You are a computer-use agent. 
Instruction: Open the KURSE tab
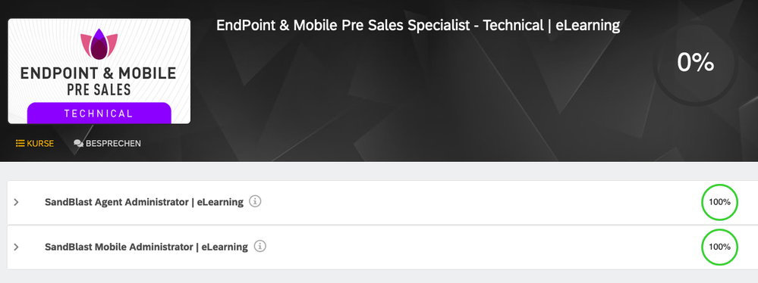pos(35,143)
